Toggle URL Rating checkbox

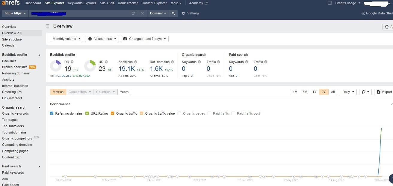pyautogui.click(x=87, y=113)
